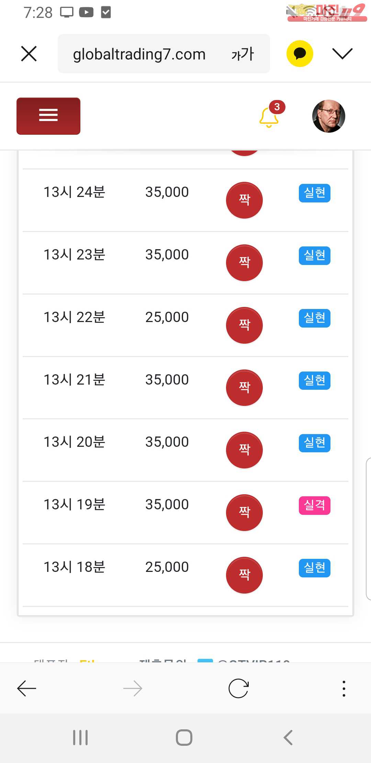Tap the red 짝 circle for 13시 24분
This screenshot has height=763, width=371.
point(244,200)
